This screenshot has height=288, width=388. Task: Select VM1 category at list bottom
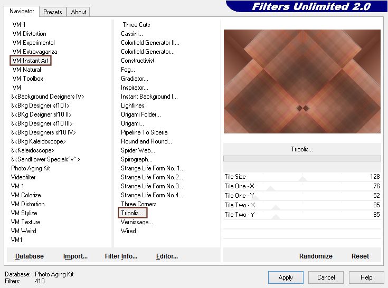[16, 240]
